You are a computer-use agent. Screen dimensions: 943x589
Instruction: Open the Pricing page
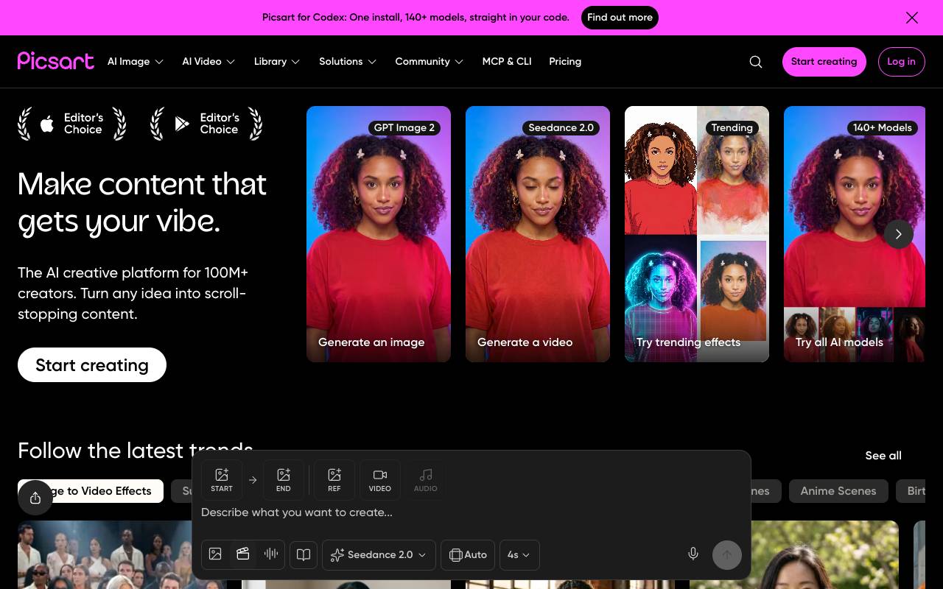click(x=565, y=62)
